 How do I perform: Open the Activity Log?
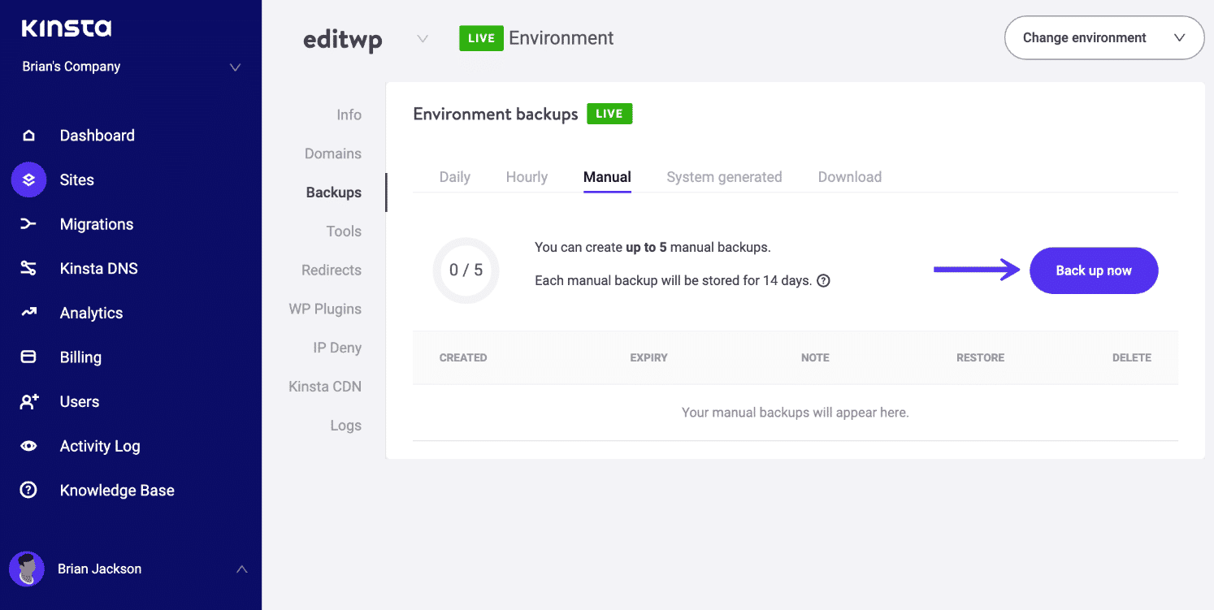28,445
